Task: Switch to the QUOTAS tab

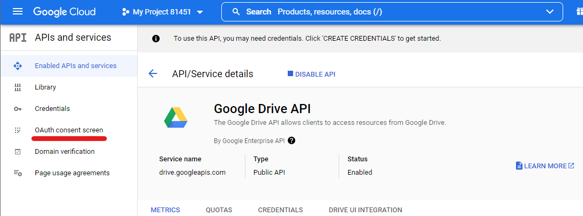Action: (x=219, y=210)
